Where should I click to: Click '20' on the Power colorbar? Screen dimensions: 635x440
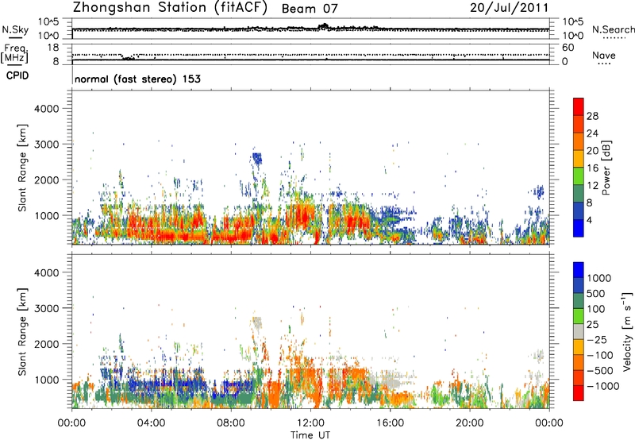point(592,151)
